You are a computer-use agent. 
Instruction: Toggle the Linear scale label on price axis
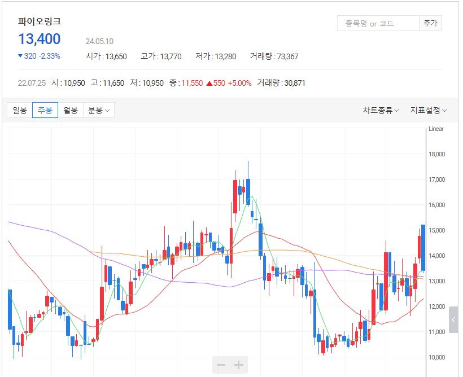tap(436, 129)
